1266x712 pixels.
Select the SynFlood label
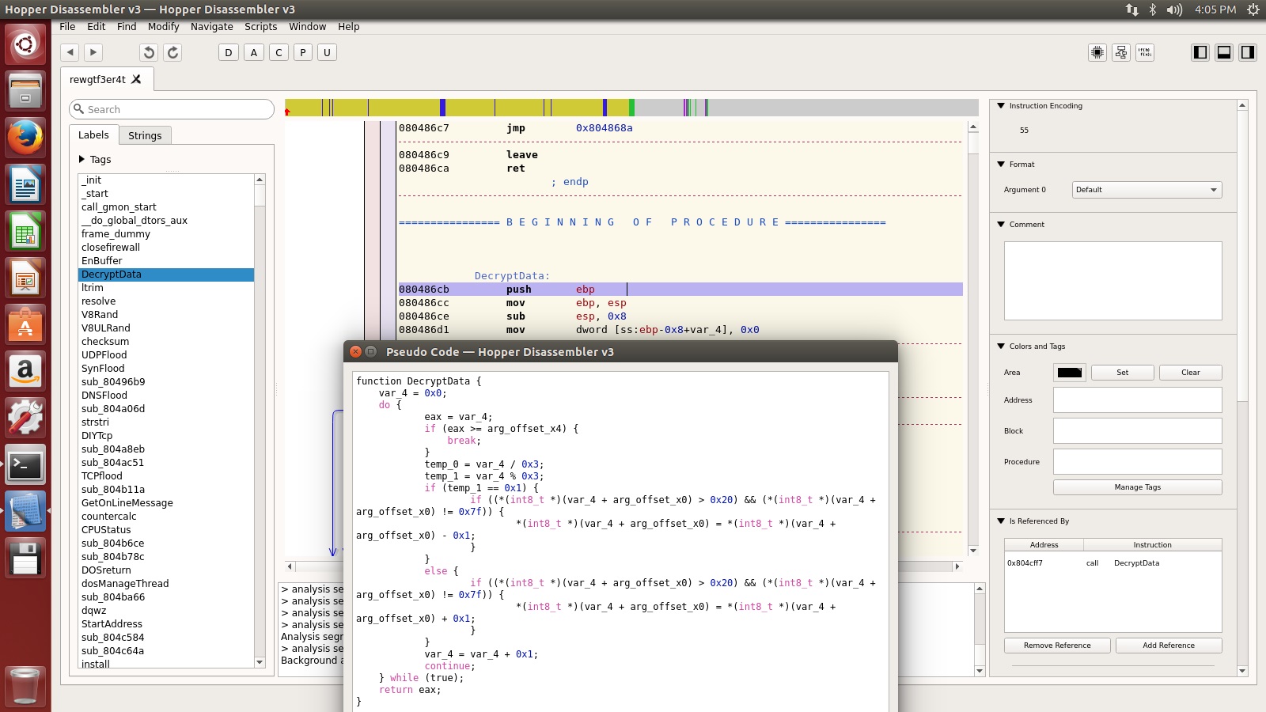[x=166, y=369]
